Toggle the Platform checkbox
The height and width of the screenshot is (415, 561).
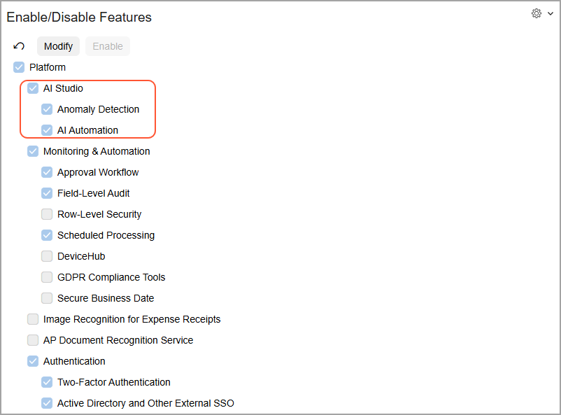(x=19, y=67)
